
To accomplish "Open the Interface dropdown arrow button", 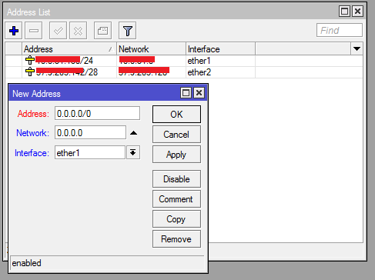I will 132,152.
